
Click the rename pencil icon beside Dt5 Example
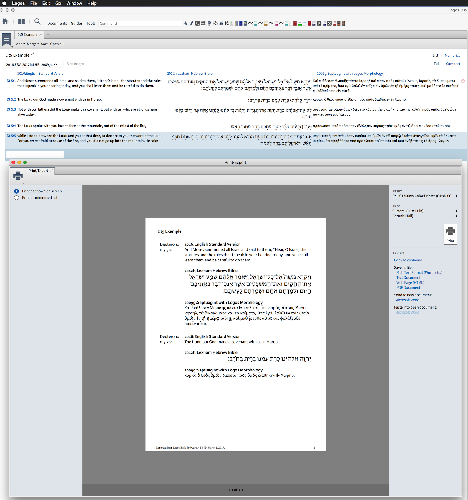point(33,54)
